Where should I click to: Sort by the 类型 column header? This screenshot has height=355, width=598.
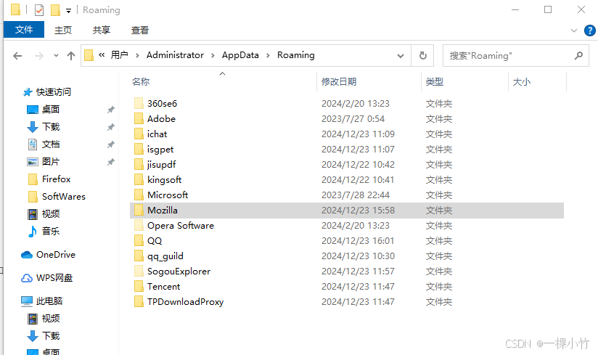click(x=435, y=81)
